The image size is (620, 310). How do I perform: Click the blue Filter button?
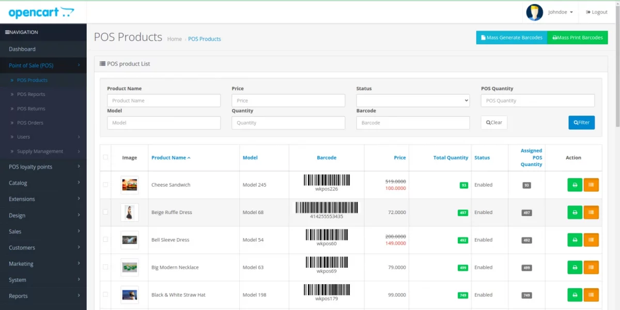point(581,122)
